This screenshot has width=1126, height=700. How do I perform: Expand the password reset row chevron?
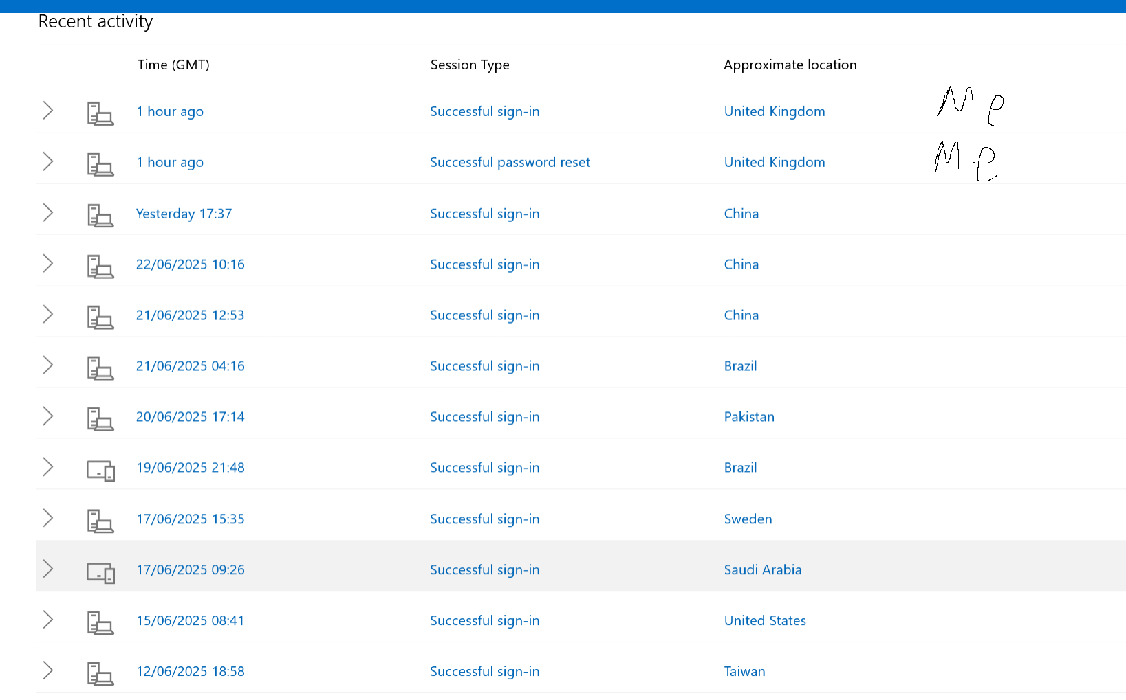click(x=48, y=161)
